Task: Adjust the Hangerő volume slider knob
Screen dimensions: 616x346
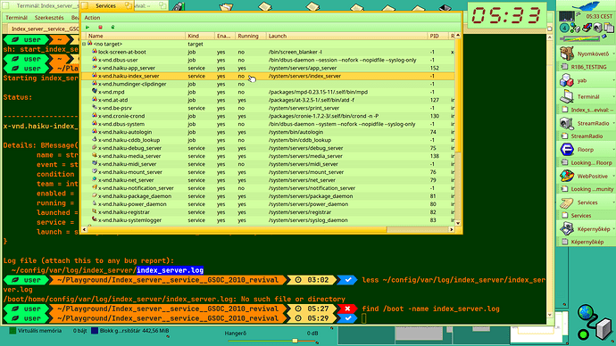Action: click(295, 341)
